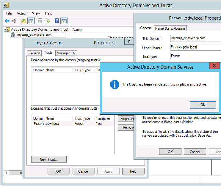Click the left scroll arrow of tree pane scrollbar

coord(6,173)
